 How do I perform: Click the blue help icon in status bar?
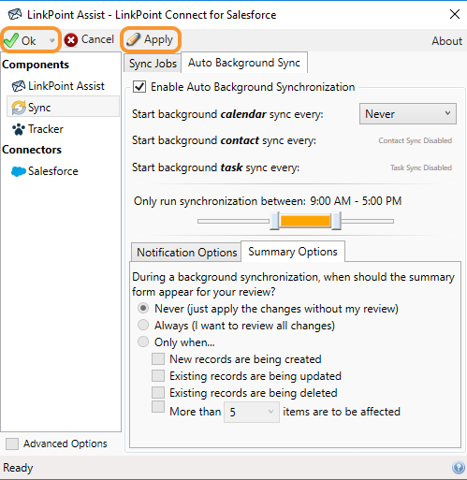pyautogui.click(x=459, y=468)
